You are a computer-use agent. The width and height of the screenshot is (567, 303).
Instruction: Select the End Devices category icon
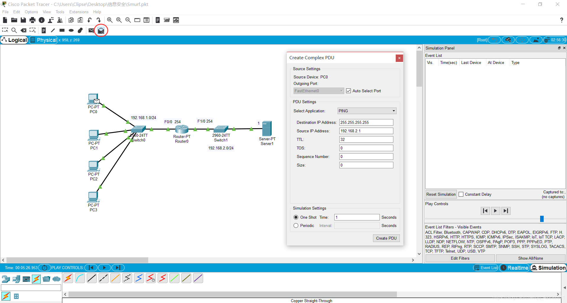pyautogui.click(x=16, y=279)
